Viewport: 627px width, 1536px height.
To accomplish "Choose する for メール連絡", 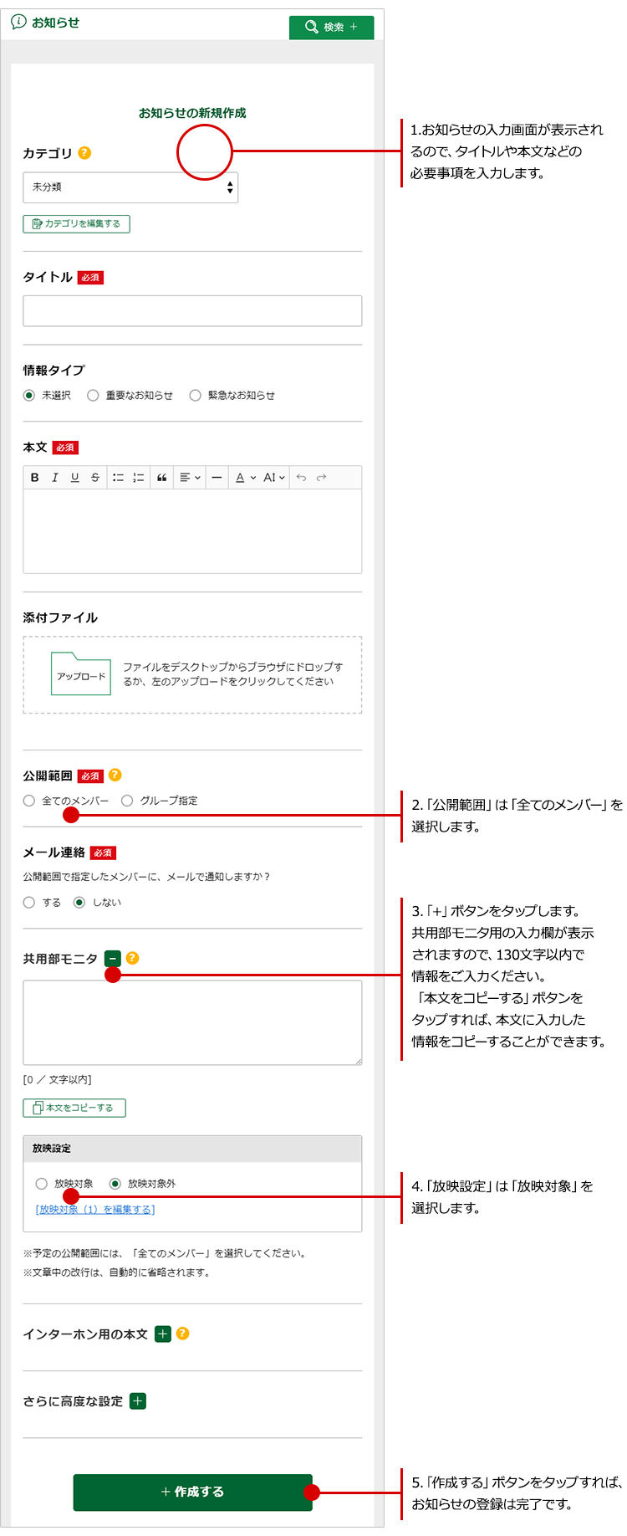I will 29,903.
